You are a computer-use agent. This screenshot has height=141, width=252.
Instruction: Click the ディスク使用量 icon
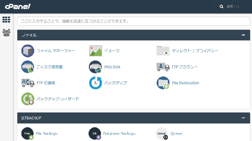28,67
